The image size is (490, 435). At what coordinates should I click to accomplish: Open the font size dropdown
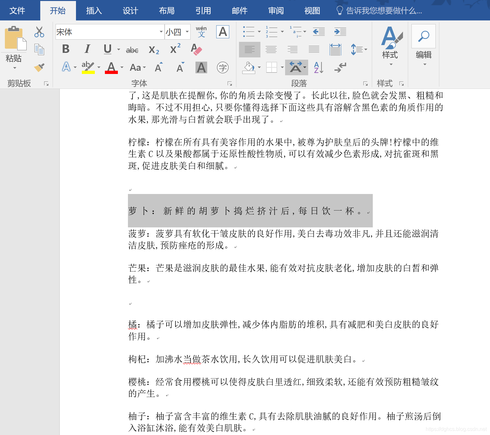187,32
